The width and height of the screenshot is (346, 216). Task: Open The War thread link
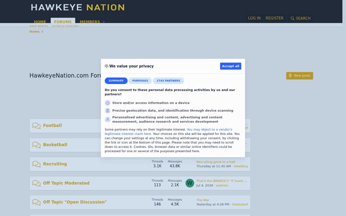pos(203,200)
